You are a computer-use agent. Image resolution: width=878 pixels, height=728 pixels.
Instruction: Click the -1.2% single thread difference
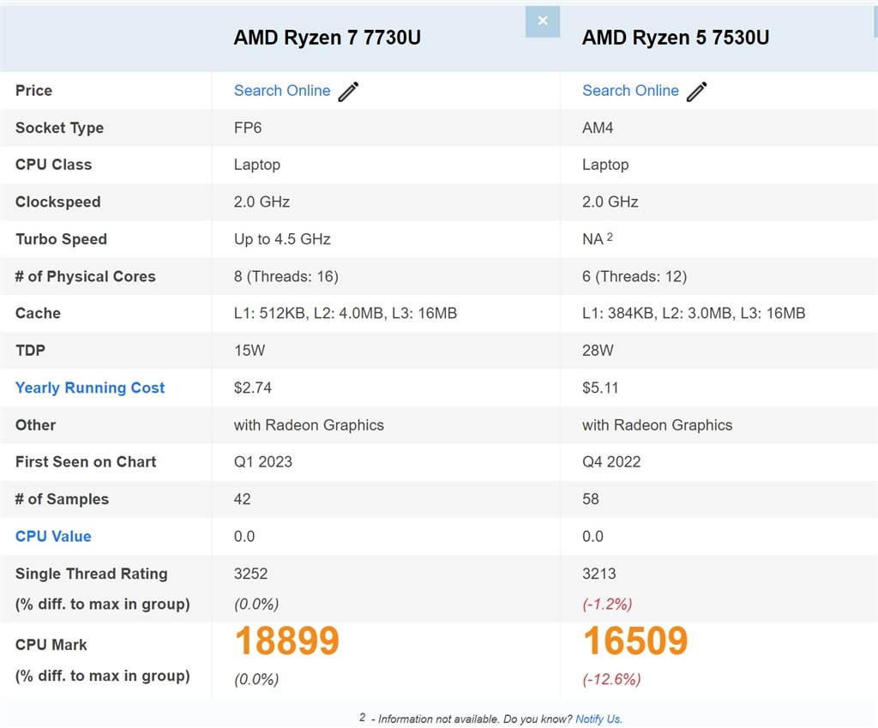(607, 605)
